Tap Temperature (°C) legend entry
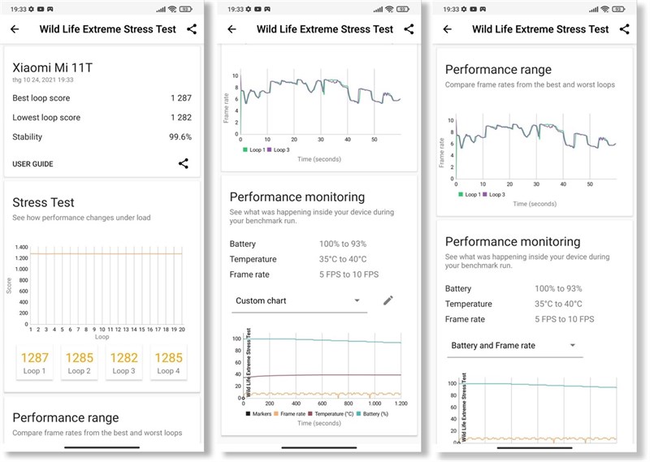Image resolution: width=650 pixels, height=462 pixels. pyautogui.click(x=331, y=414)
